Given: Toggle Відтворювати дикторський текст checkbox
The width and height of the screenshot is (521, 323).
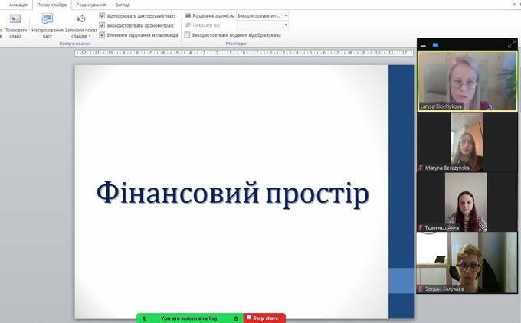Looking at the screenshot, I should pos(103,15).
